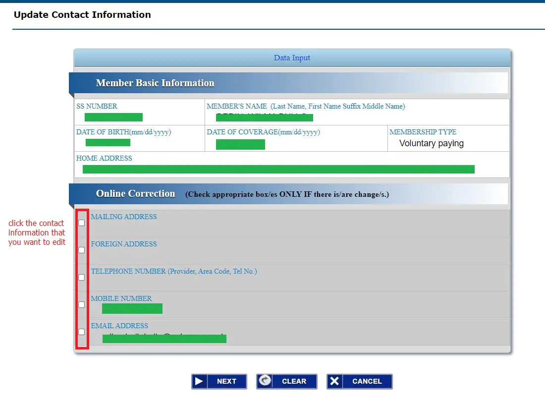Click the Online Correction section header
This screenshot has height=406, width=545.
(135, 193)
